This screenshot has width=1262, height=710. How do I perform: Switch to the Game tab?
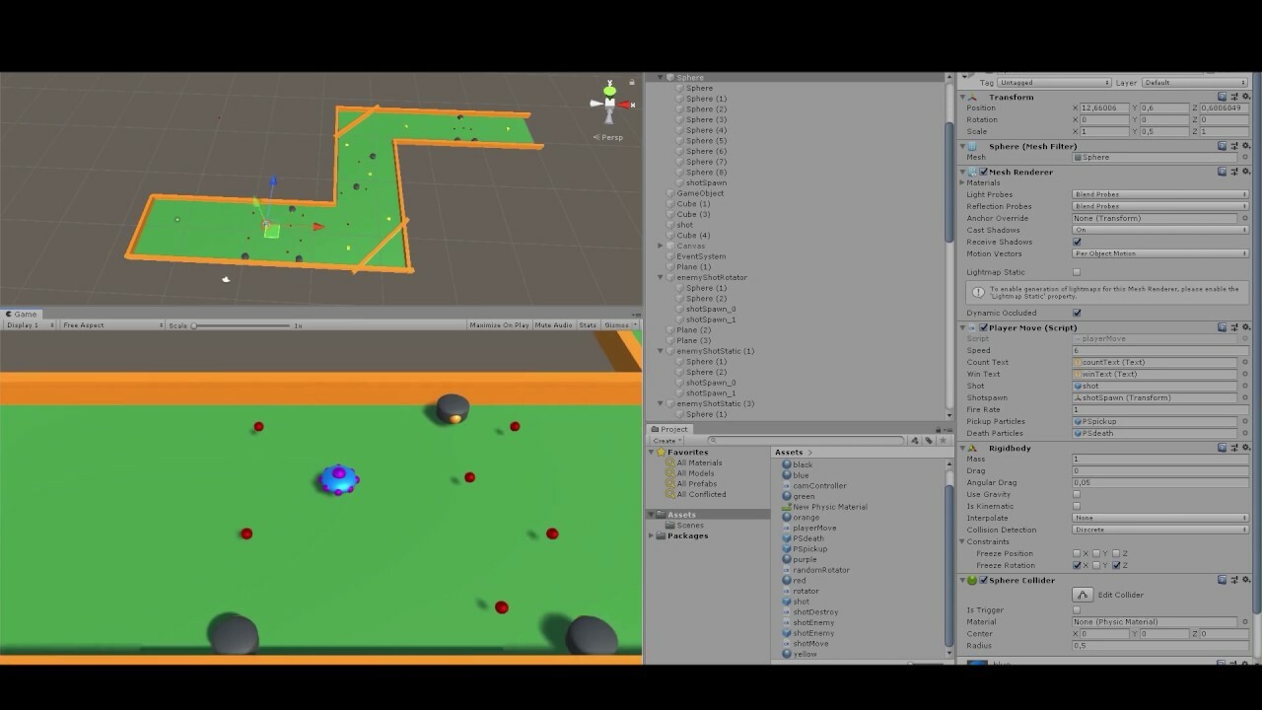22,314
